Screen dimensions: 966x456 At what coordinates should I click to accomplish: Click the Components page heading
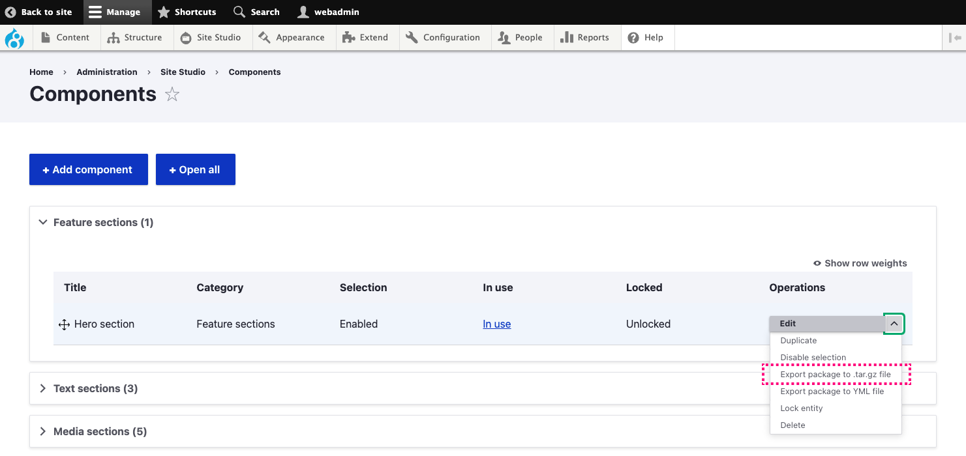pos(93,94)
